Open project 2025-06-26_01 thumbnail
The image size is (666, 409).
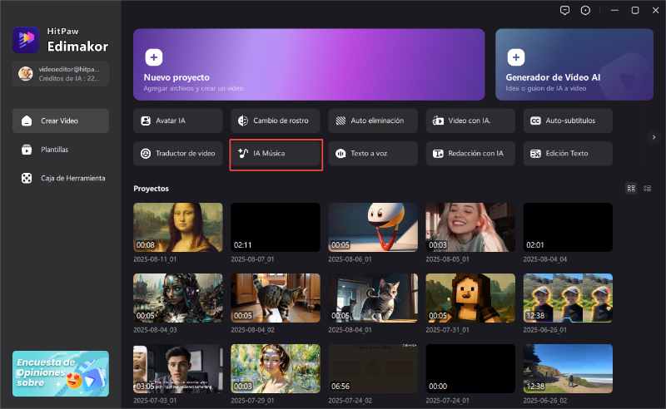coord(568,298)
